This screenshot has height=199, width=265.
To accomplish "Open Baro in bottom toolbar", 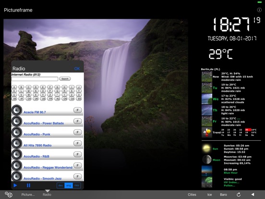I will 223,195.
